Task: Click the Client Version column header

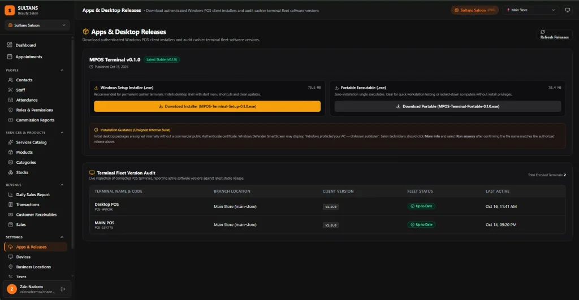Action: (x=338, y=191)
